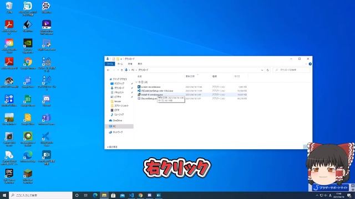Open Task View from the taskbar

click(86, 195)
